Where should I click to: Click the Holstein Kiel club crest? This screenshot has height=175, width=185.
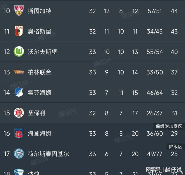(x=19, y=154)
